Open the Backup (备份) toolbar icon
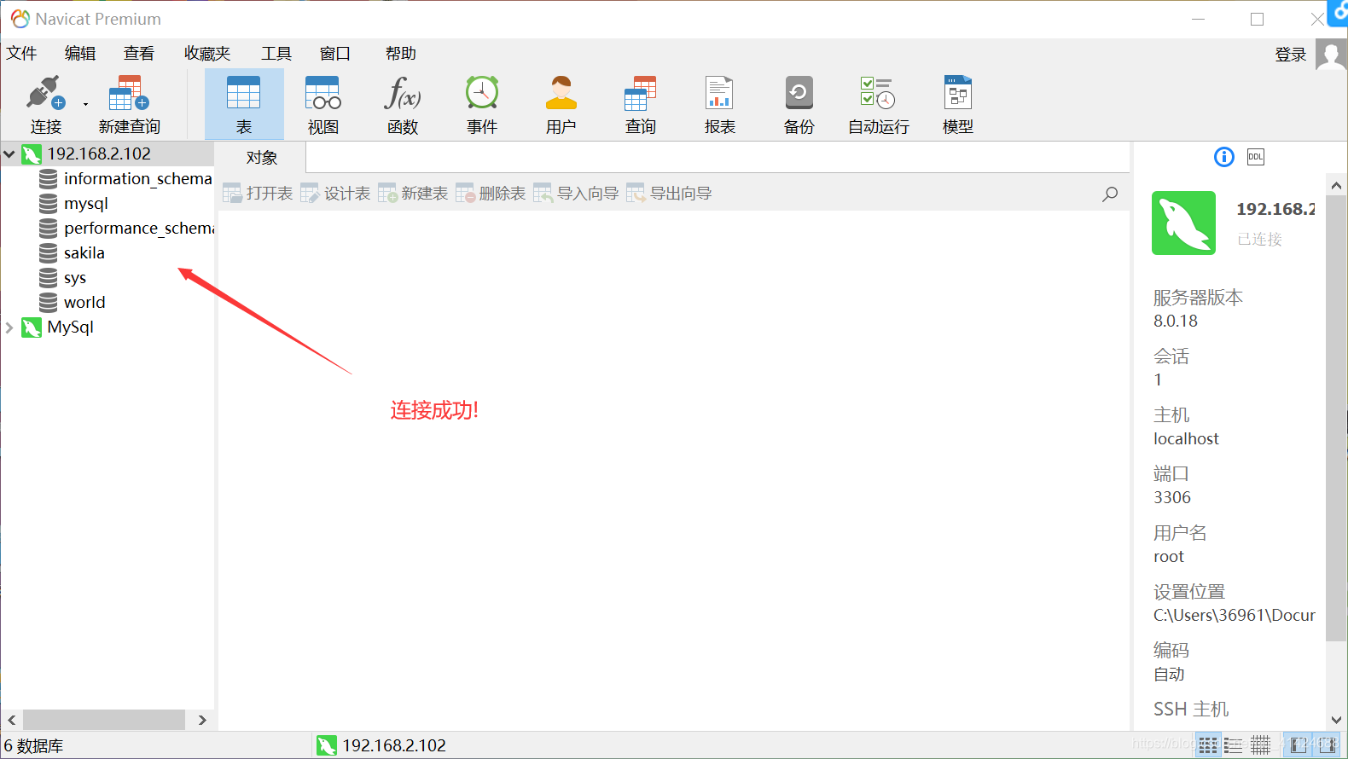Screen dimensions: 1348x759 pos(799,93)
